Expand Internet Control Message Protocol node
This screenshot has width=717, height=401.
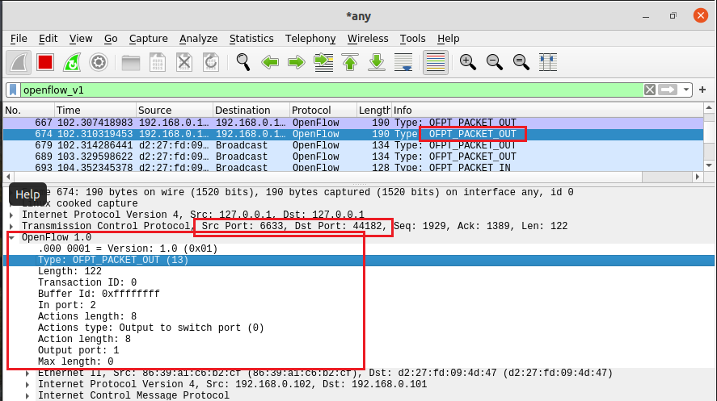[x=28, y=395]
